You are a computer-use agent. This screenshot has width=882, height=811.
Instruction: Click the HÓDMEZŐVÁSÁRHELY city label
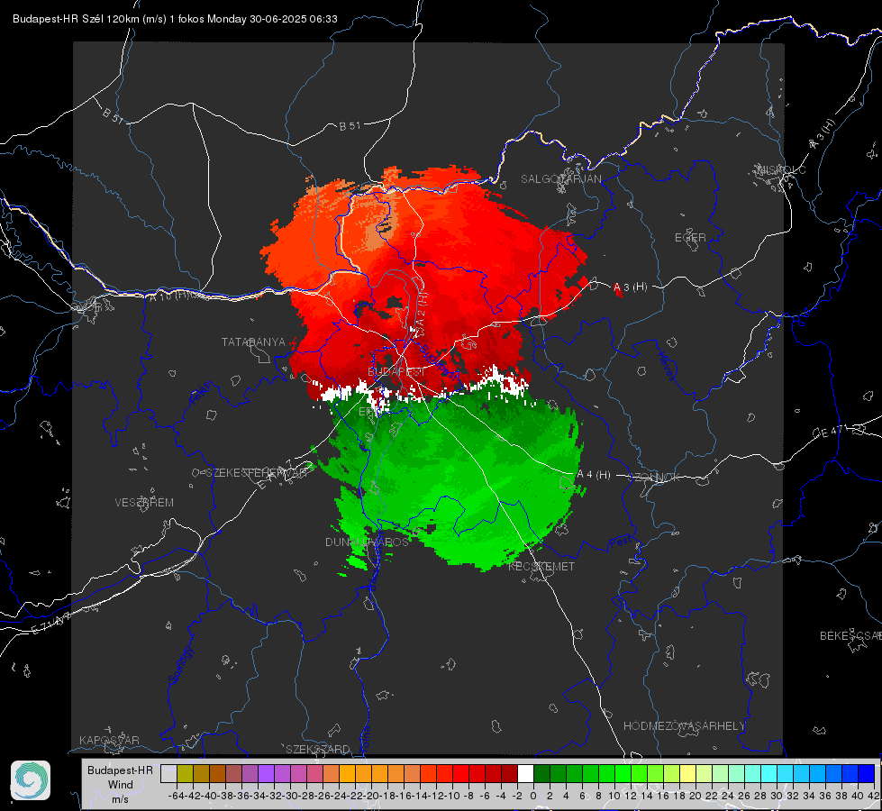tap(684, 726)
